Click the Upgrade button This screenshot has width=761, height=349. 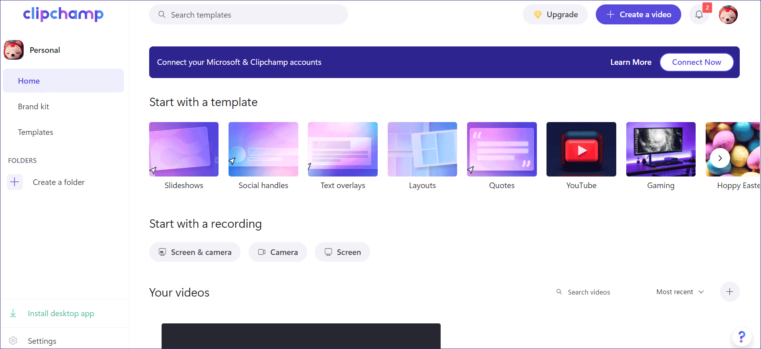coord(555,15)
